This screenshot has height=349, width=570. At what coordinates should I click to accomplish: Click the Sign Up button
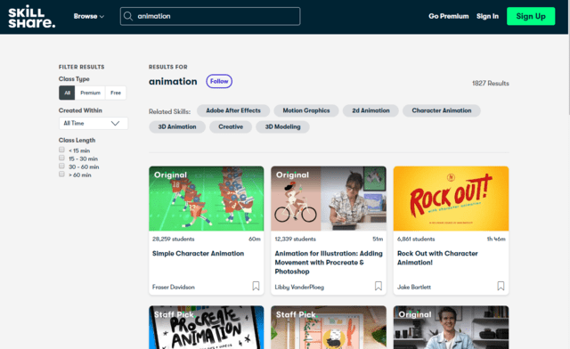[x=531, y=16]
